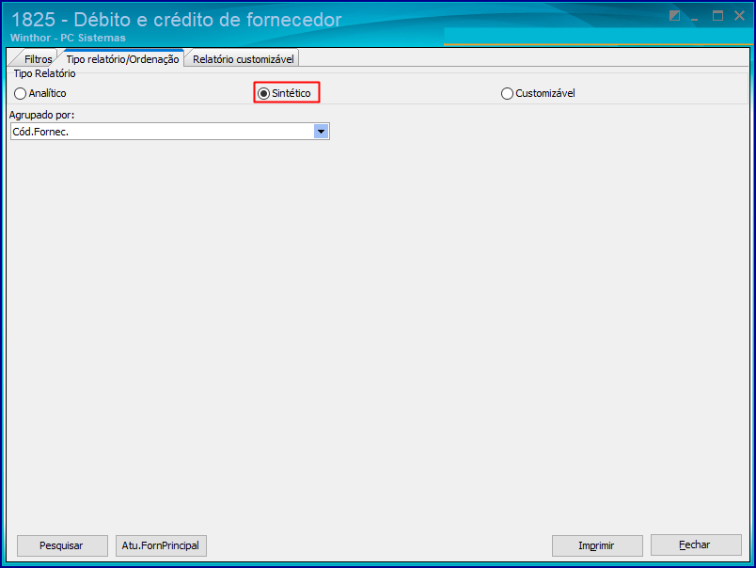Click the Atu.FornPrincipal button
This screenshot has height=568, width=756.
click(161, 545)
